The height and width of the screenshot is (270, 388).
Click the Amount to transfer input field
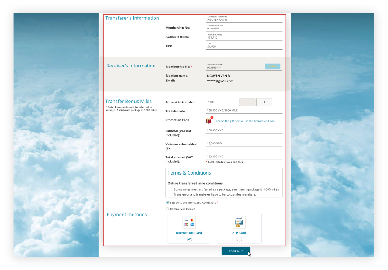(222, 102)
